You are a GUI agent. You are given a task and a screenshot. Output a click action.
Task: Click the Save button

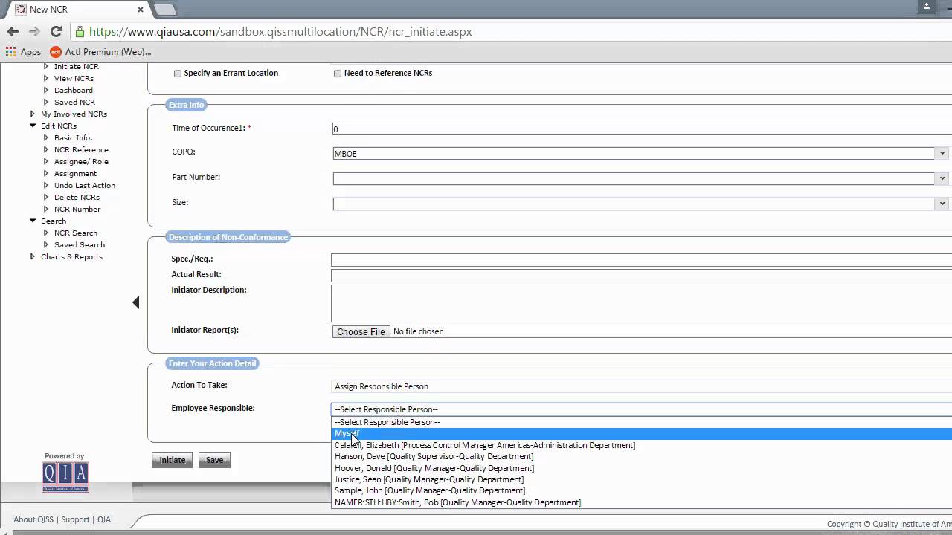214,460
